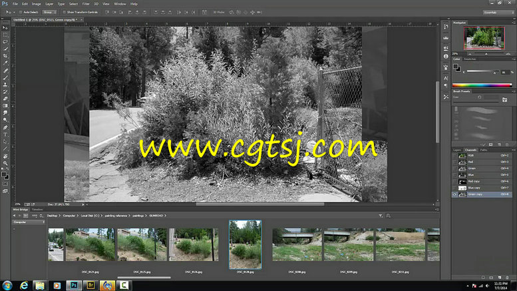Enable the Auto-Select checkbox
The image size is (517, 291).
pyautogui.click(x=21, y=12)
